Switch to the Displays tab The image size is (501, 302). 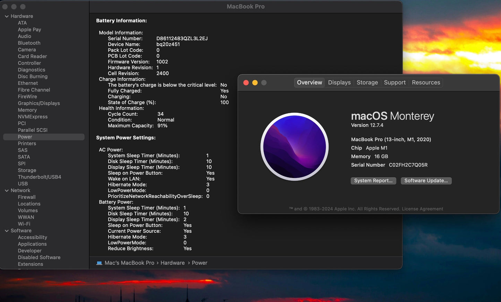pyautogui.click(x=339, y=82)
